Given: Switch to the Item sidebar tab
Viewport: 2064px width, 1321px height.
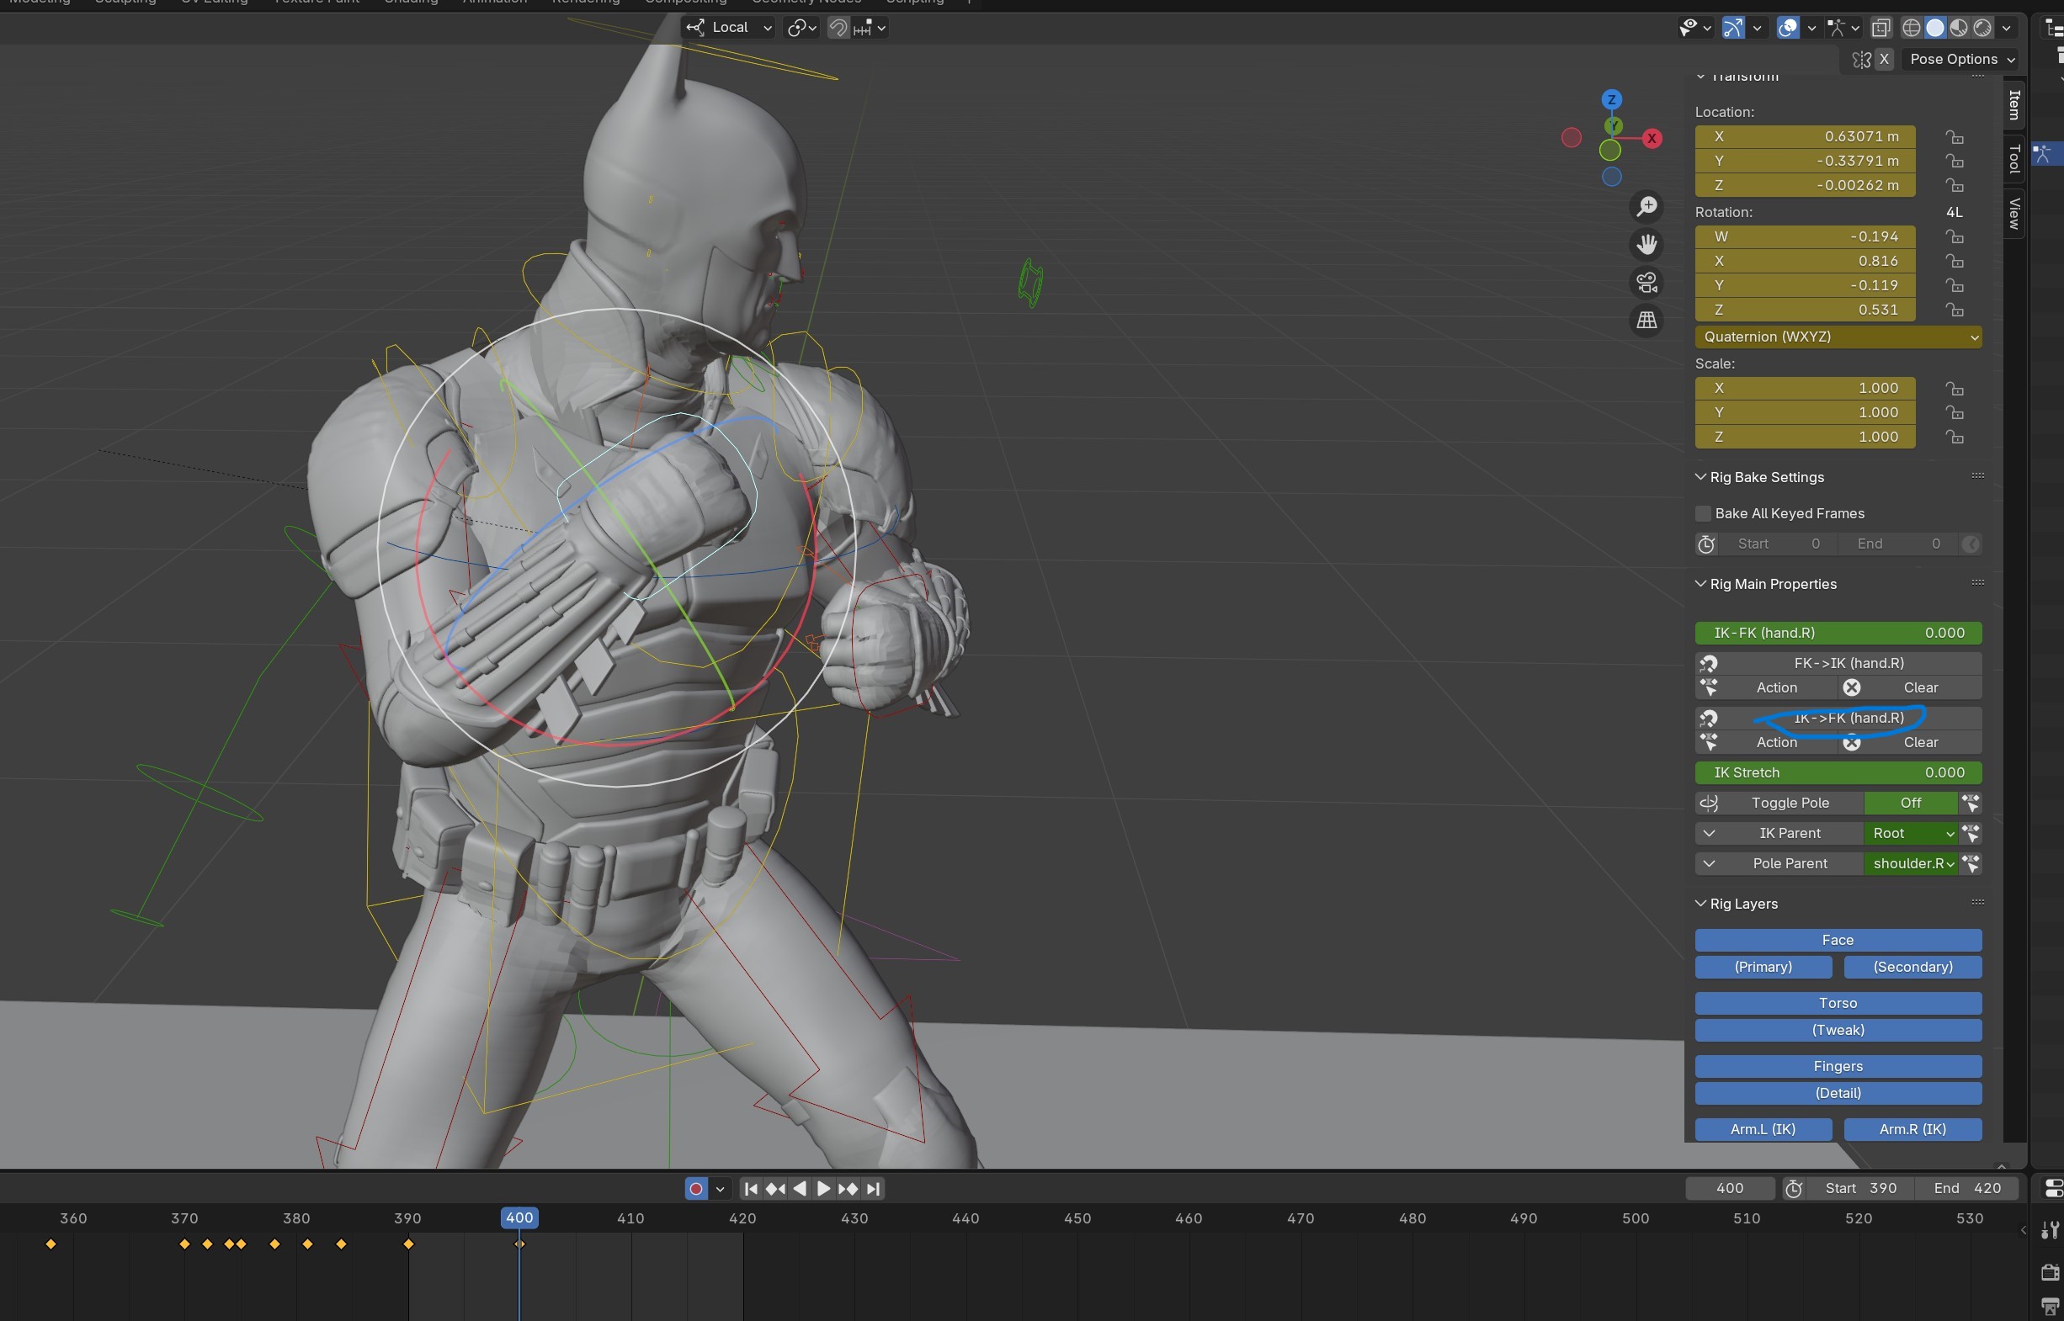Looking at the screenshot, I should [2014, 105].
